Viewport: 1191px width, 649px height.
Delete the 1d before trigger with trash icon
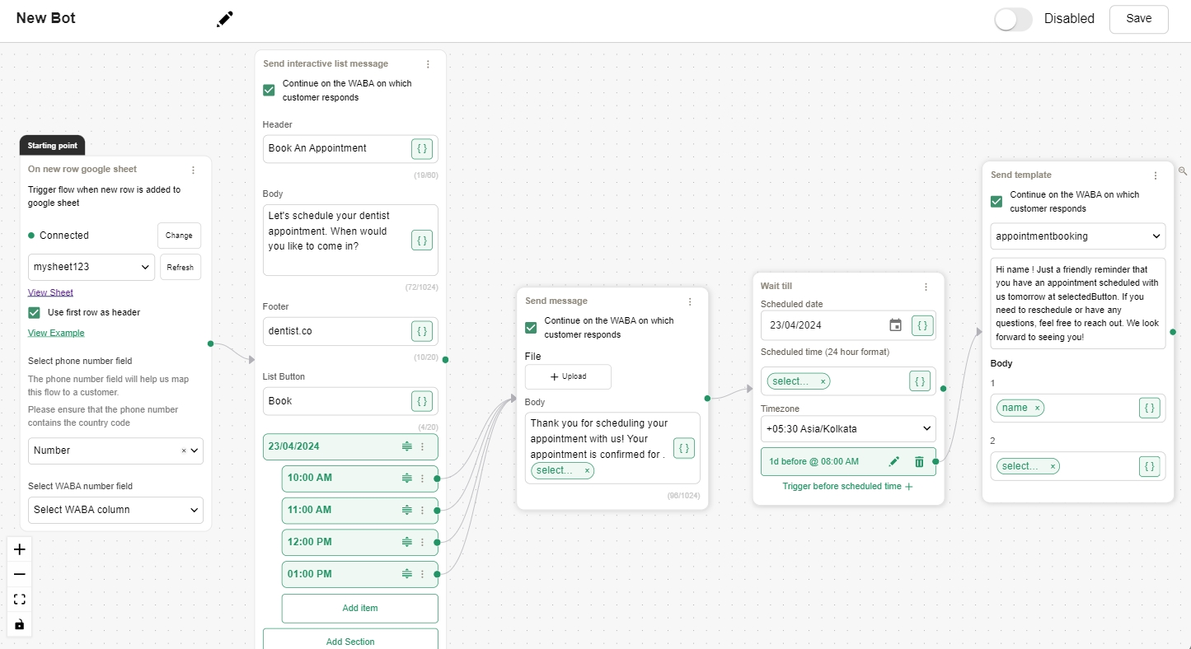919,462
